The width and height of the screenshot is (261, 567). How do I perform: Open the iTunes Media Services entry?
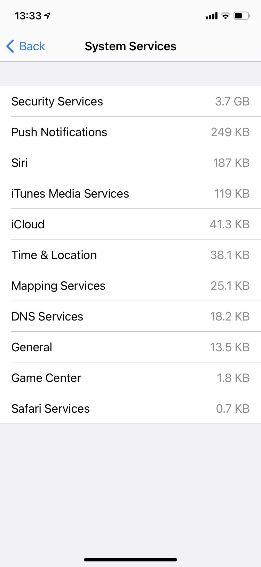pyautogui.click(x=130, y=193)
